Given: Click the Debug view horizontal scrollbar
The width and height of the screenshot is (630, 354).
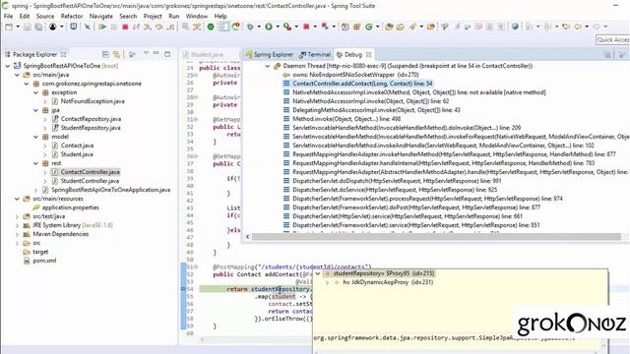Looking at the screenshot, I should [436, 237].
